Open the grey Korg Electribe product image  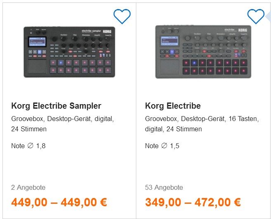203,52
